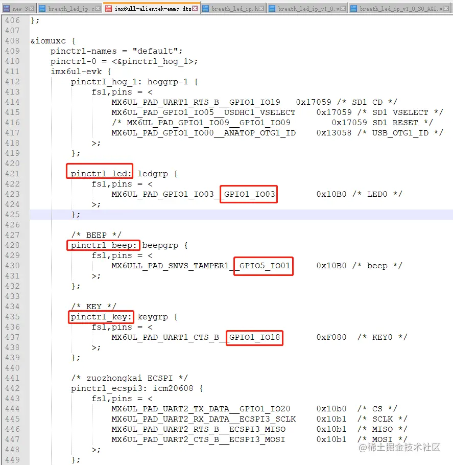
Task: Click MX6UL_PAD_GPIO1_IO05__USDHC1_VSELECT entry
Action: [x=204, y=112]
